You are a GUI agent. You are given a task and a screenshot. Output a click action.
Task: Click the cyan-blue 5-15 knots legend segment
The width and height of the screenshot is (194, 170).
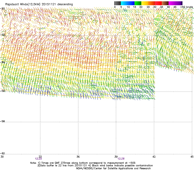pos(128,3)
